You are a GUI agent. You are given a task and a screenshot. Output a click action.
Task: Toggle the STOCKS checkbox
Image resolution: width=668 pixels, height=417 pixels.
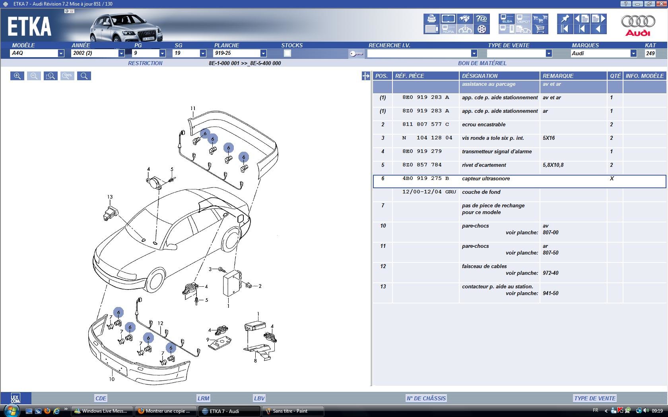(287, 53)
